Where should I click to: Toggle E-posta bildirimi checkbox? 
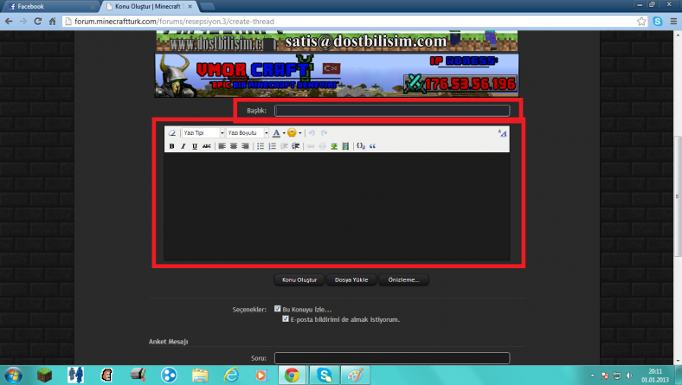point(286,319)
